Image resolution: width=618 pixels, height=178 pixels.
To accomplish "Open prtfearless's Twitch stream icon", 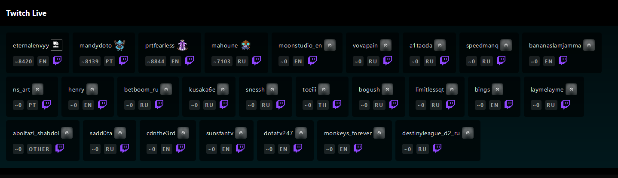I will click(x=190, y=61).
